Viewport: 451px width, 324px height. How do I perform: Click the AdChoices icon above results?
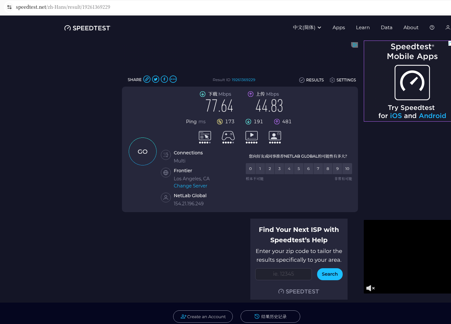[x=354, y=45]
